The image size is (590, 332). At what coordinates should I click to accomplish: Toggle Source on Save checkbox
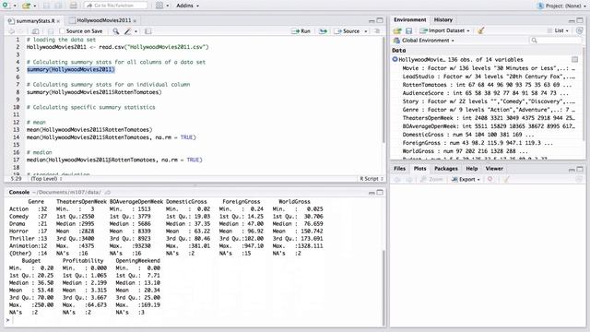(62, 31)
